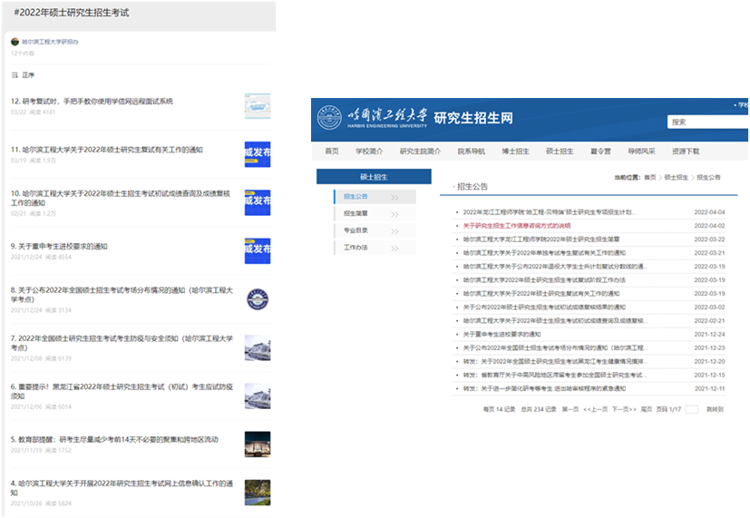Open article 4 网上信息确认工作的通知
Screen dimensions: 750x518
122,488
